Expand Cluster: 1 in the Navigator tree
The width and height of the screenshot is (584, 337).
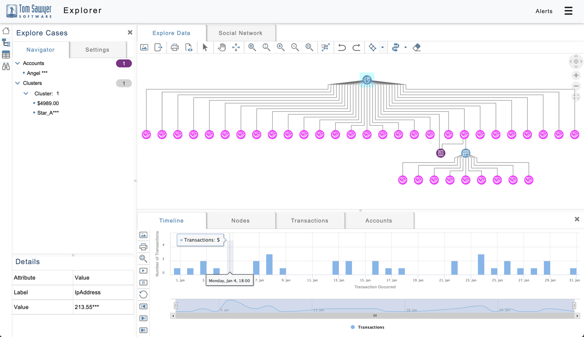pos(26,93)
